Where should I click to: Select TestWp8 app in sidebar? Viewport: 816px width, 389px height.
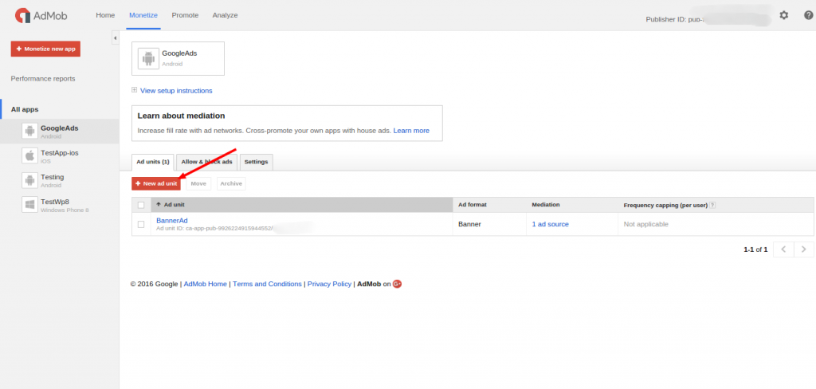tap(60, 205)
